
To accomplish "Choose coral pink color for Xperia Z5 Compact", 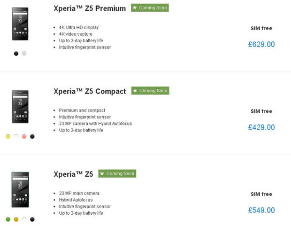I will [24, 136].
